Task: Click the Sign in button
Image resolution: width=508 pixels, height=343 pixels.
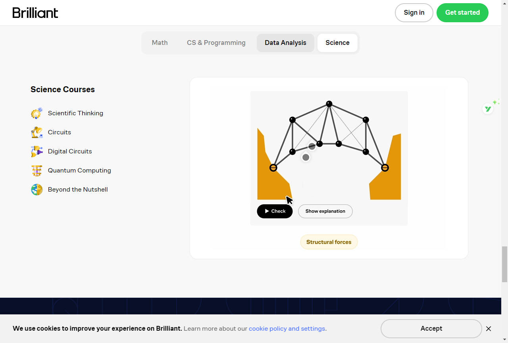Action: (414, 13)
